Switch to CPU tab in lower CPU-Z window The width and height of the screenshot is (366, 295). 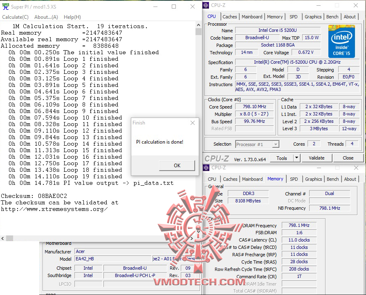pos(212,179)
